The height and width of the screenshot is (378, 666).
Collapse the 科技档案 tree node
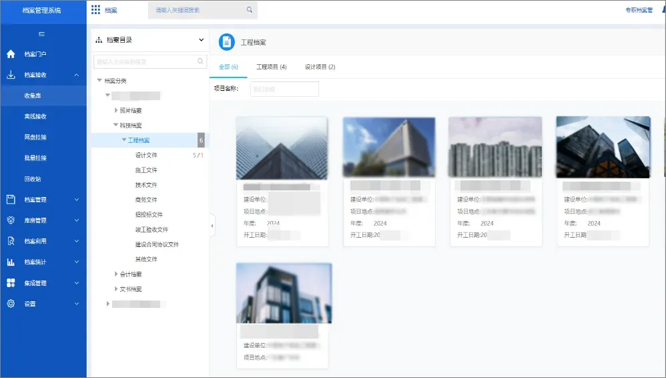coord(115,125)
